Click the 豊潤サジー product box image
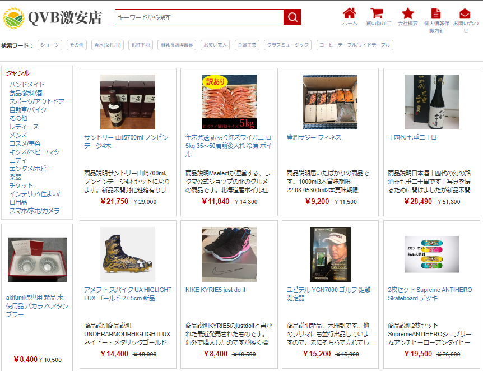 tap(330, 102)
